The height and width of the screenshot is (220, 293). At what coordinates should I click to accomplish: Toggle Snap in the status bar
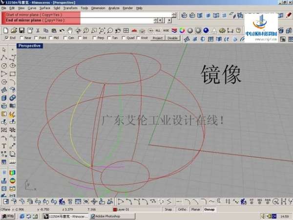coord(168,209)
